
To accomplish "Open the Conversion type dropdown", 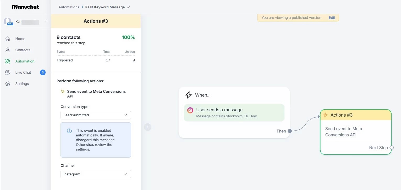I will tap(96, 115).
